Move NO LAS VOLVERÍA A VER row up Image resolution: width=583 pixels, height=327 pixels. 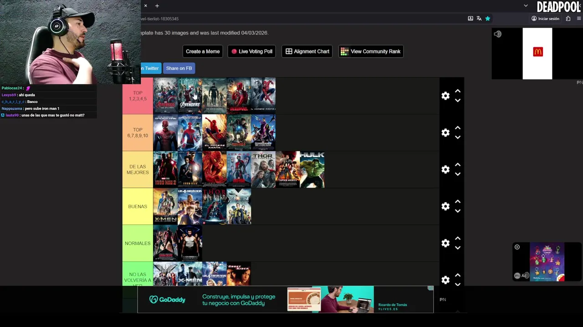point(458,275)
